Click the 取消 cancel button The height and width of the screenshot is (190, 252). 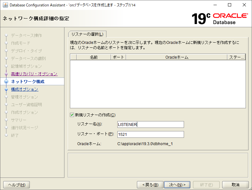pos(235,185)
